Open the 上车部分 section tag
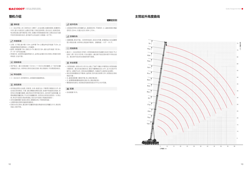This screenshot has height=171, width=252. (x=112, y=20)
